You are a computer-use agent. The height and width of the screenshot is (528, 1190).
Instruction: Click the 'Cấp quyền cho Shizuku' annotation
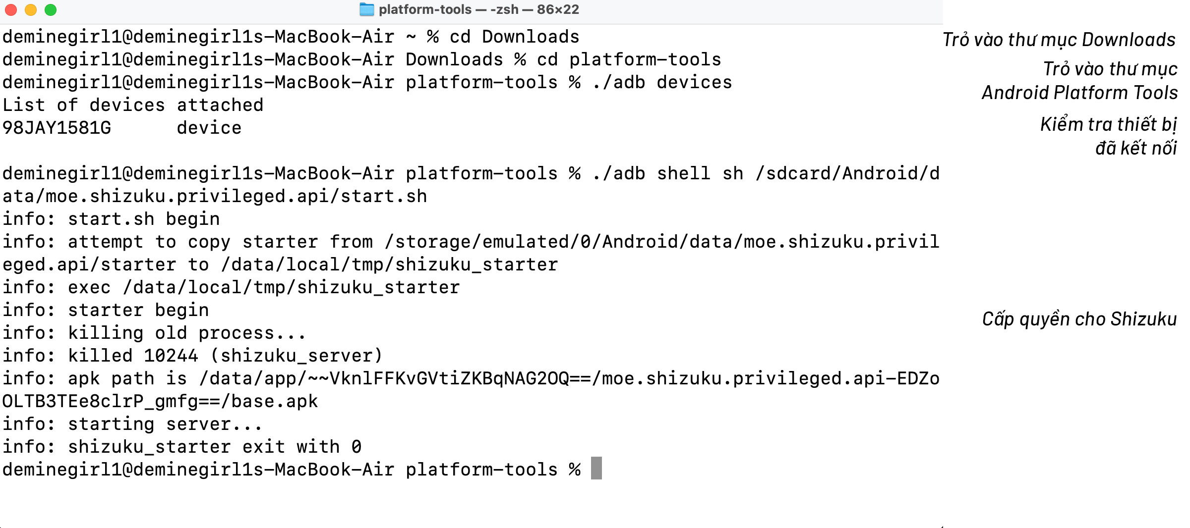click(x=1079, y=319)
